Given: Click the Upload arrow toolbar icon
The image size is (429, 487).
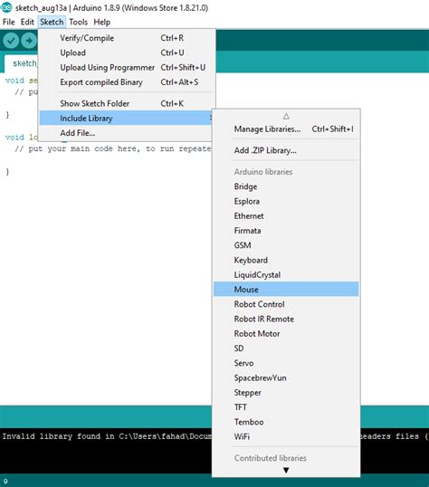Looking at the screenshot, I should [29, 41].
